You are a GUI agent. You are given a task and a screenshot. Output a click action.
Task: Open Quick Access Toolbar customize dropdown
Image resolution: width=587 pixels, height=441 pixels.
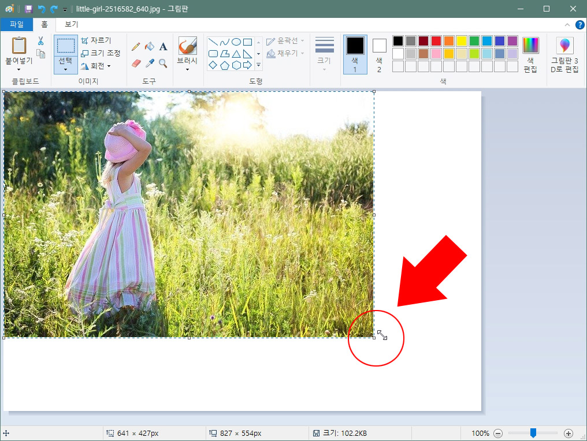tap(65, 10)
